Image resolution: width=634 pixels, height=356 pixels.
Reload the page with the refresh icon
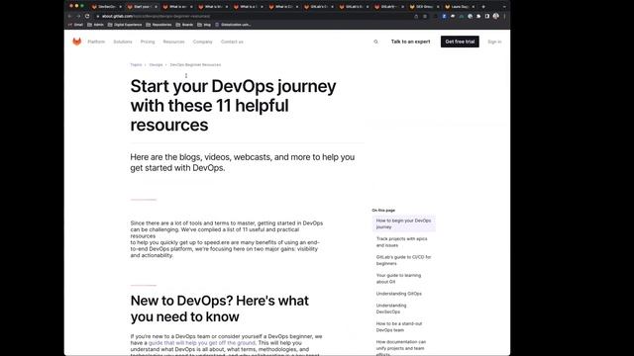tap(87, 16)
